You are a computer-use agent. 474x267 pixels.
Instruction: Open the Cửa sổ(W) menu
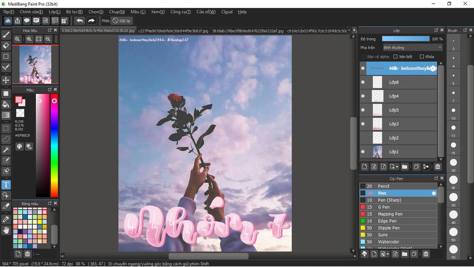click(x=206, y=12)
